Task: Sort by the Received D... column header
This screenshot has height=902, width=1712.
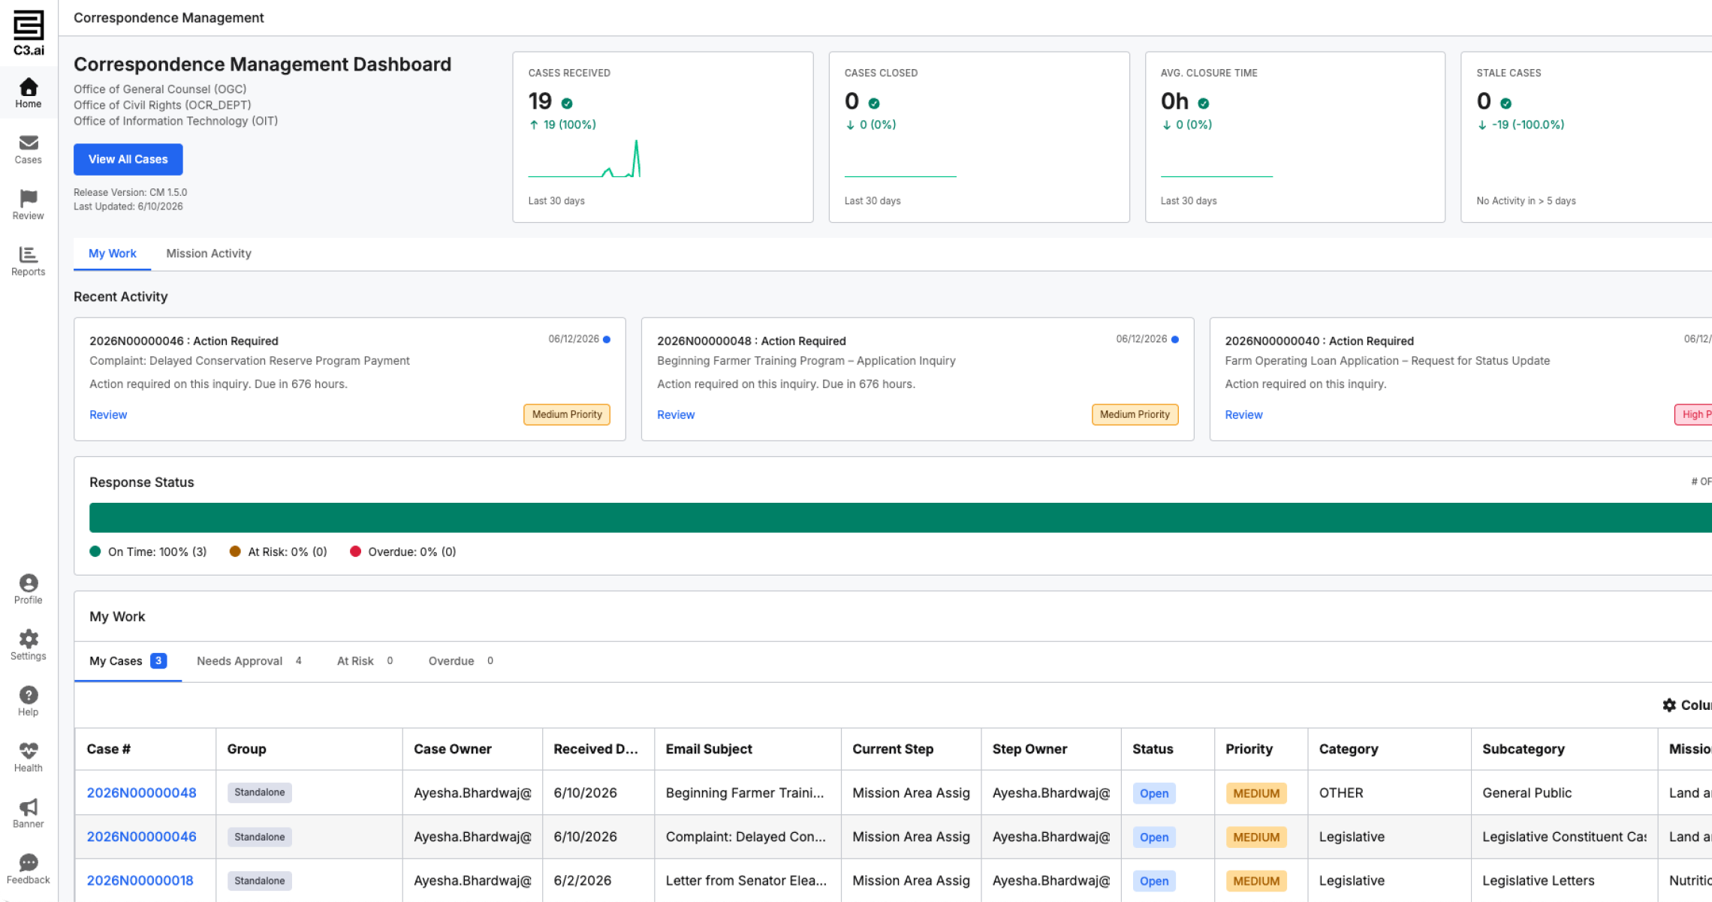Action: 598,749
